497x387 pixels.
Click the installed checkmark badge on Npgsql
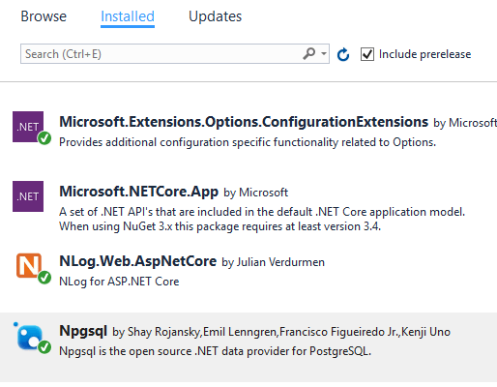pyautogui.click(x=44, y=347)
